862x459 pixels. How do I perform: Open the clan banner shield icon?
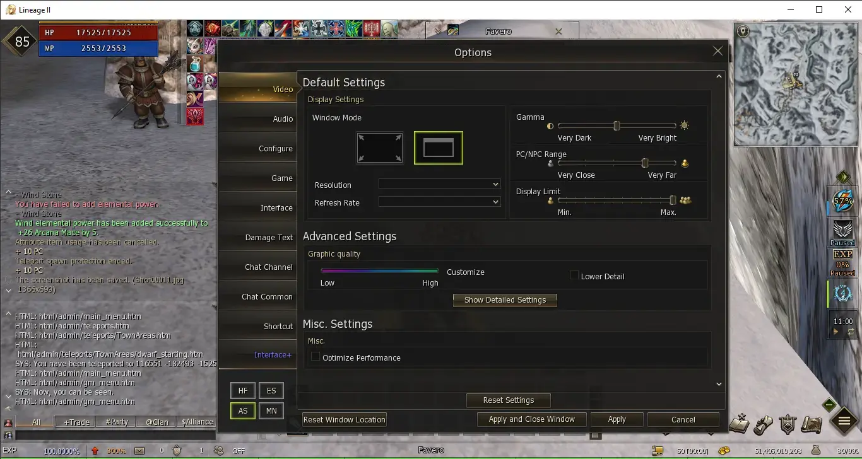pos(788,424)
